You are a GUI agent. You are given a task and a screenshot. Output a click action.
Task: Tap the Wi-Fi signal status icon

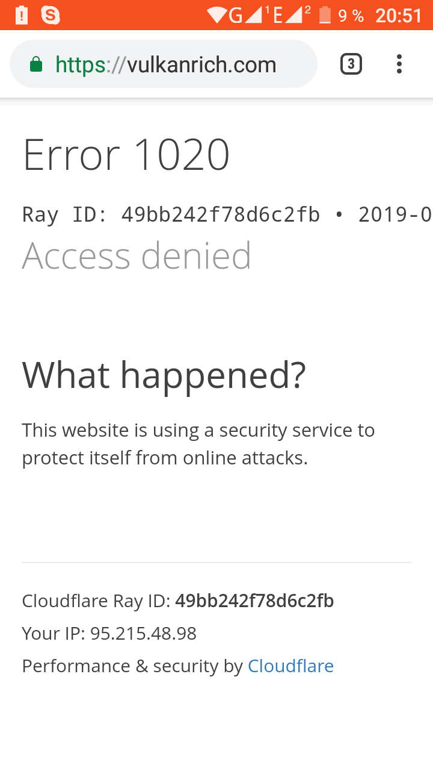coord(216,15)
